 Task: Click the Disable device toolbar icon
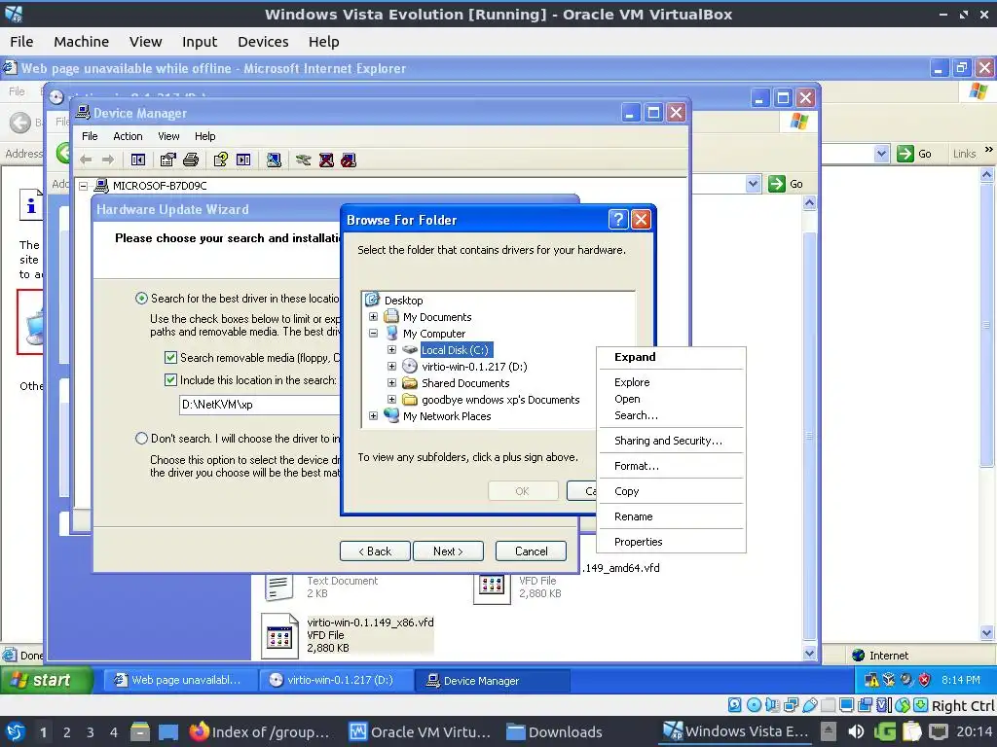[x=349, y=160]
